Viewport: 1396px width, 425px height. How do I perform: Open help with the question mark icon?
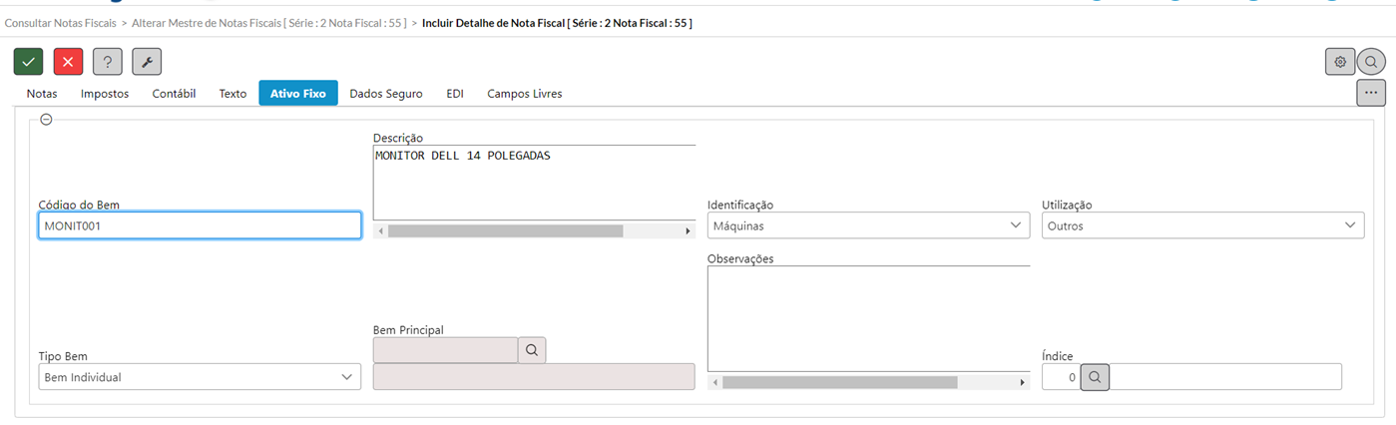(x=108, y=62)
